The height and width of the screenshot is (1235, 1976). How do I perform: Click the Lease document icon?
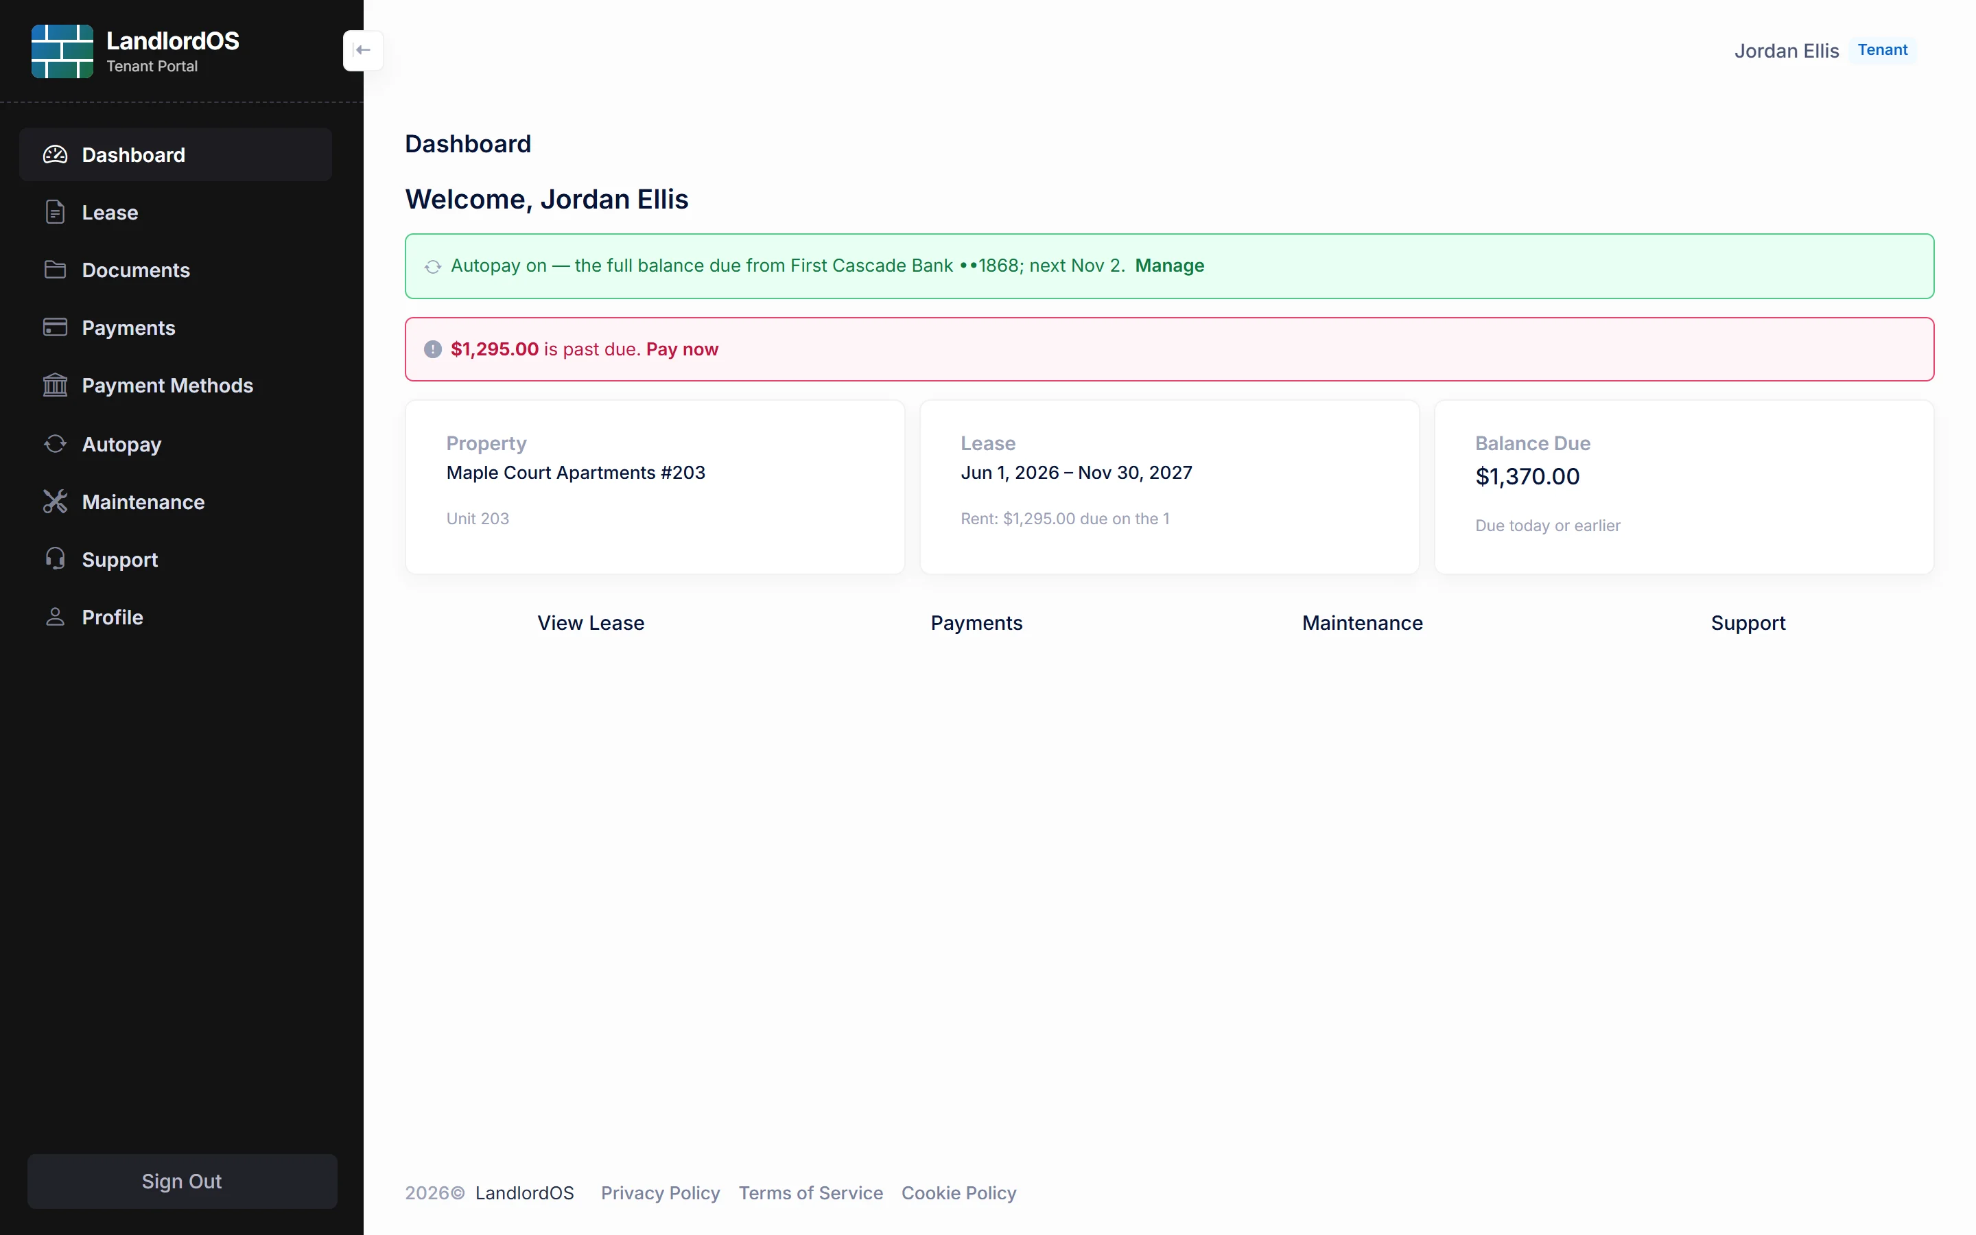tap(55, 213)
